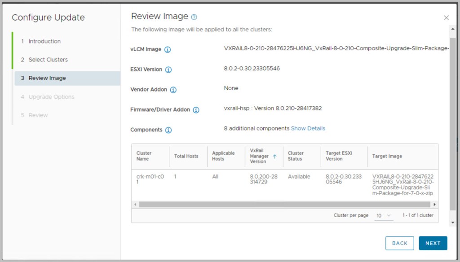Click the Show Details link

[x=308, y=128]
